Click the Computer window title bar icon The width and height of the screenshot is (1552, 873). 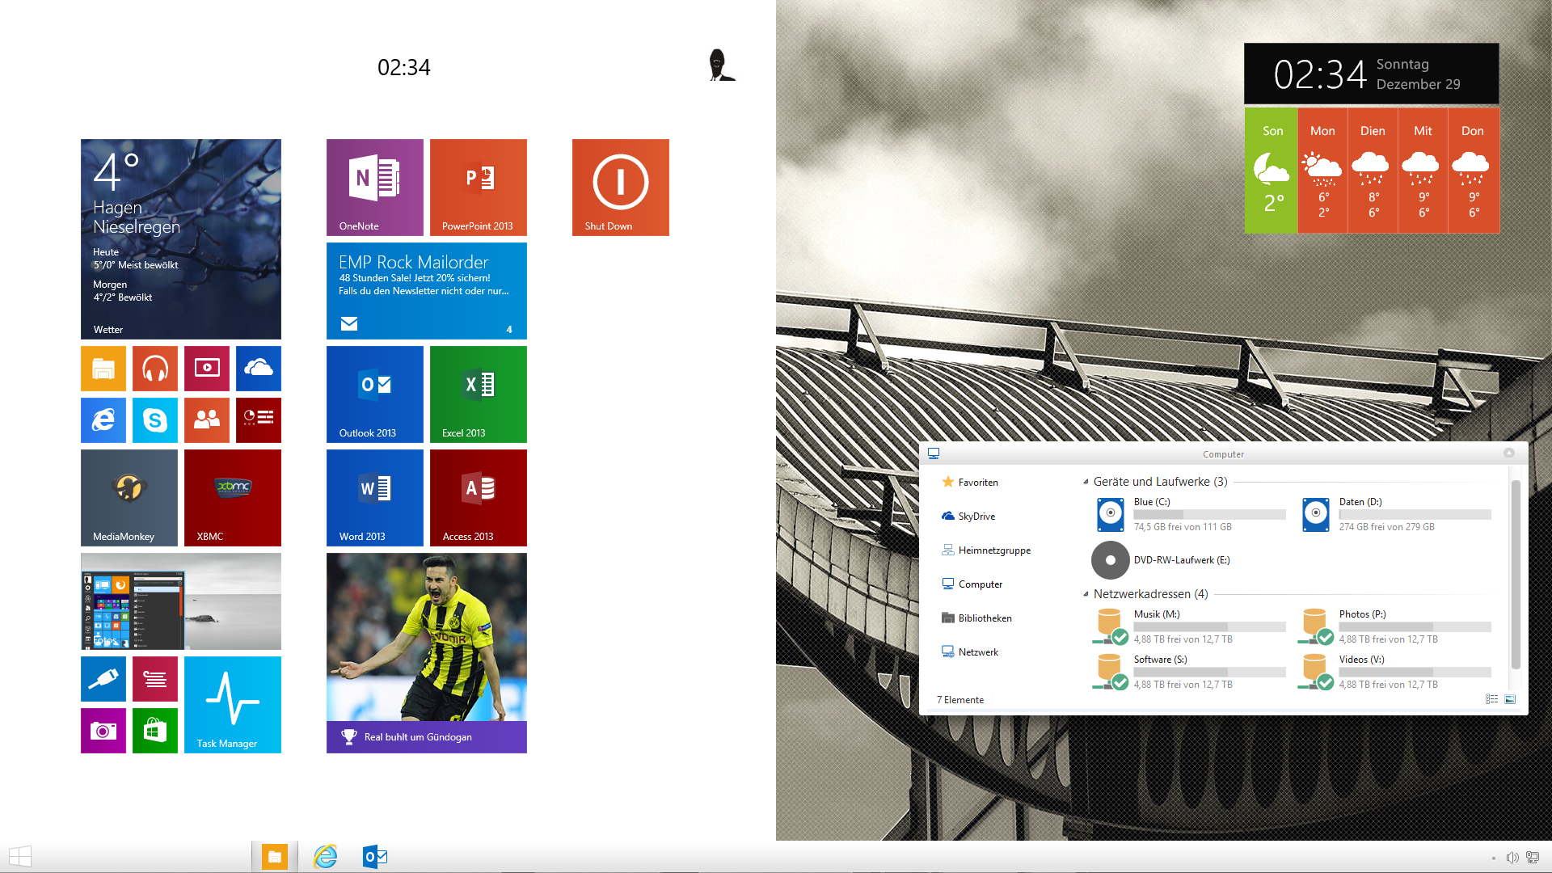[x=934, y=453]
